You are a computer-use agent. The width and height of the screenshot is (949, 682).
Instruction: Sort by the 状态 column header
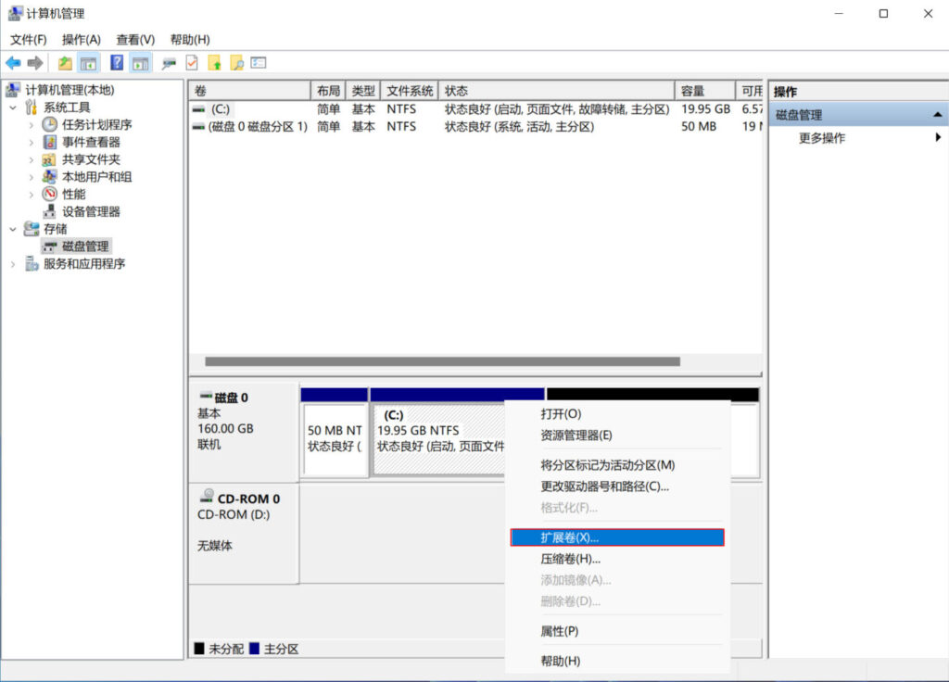[556, 91]
